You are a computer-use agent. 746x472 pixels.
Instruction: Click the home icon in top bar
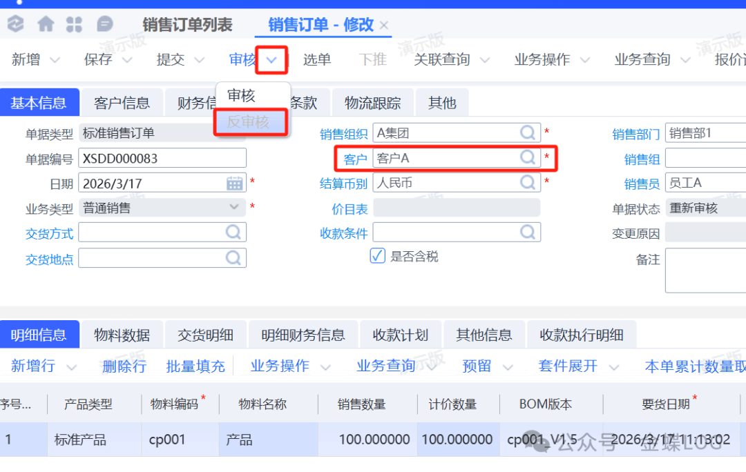point(46,25)
